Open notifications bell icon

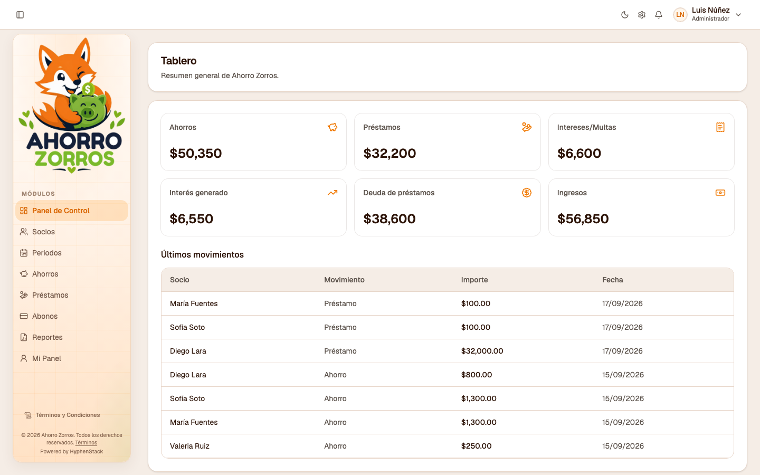(x=659, y=15)
